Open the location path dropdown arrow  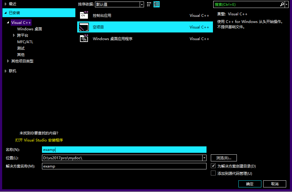point(204,158)
